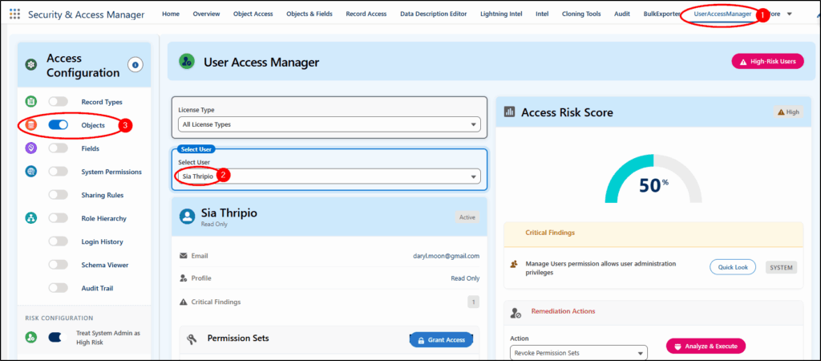Open the License Type dropdown
The width and height of the screenshot is (821, 361).
(329, 124)
